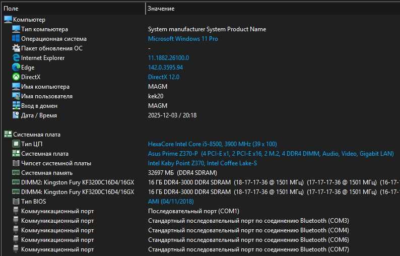Image resolution: width=400 pixels, height=256 pixels.
Task: Select System manufacturer System Product Name value
Action: tap(207, 29)
